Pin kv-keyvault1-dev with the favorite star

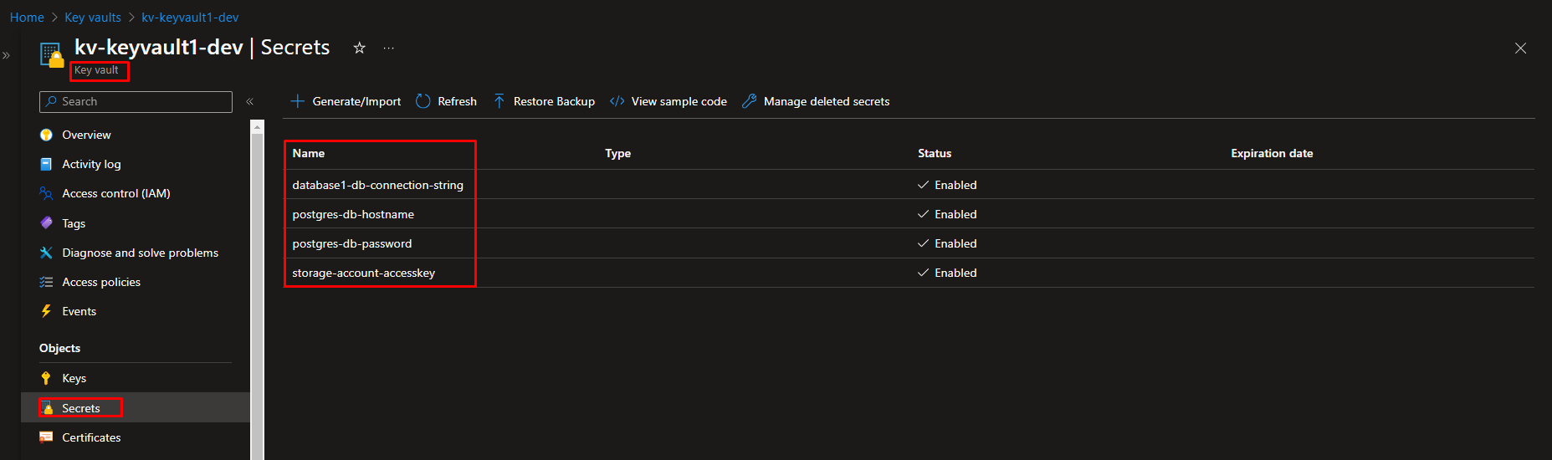tap(360, 48)
